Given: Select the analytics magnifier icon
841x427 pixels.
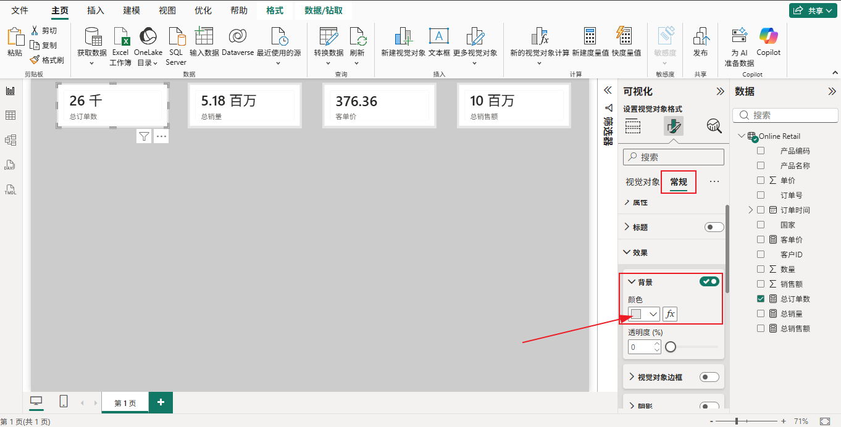Looking at the screenshot, I should coord(714,126).
